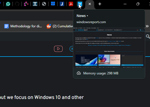
Task: Click the tab preview page thumbnail
Action: pyautogui.click(x=109, y=47)
